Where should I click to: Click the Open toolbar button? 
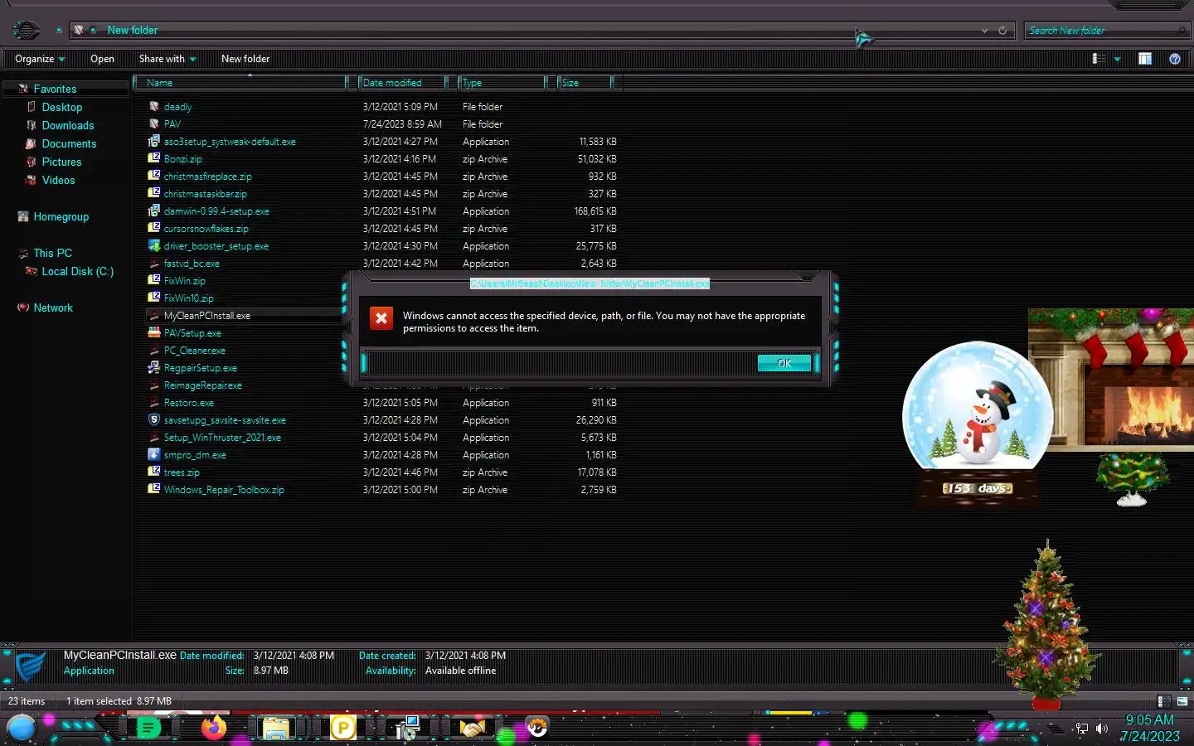pyautogui.click(x=102, y=59)
